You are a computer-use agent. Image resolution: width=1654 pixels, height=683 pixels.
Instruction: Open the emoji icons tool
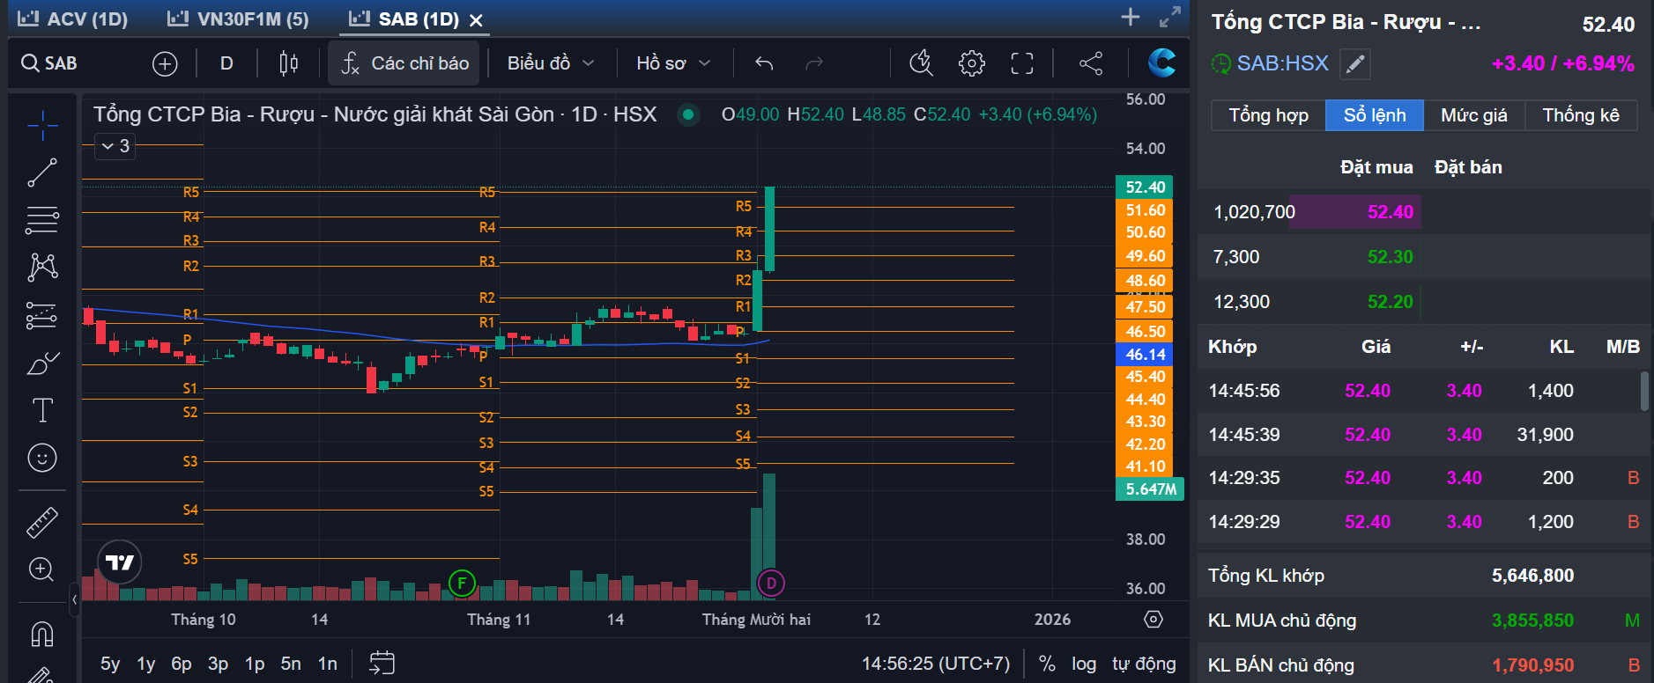41,458
